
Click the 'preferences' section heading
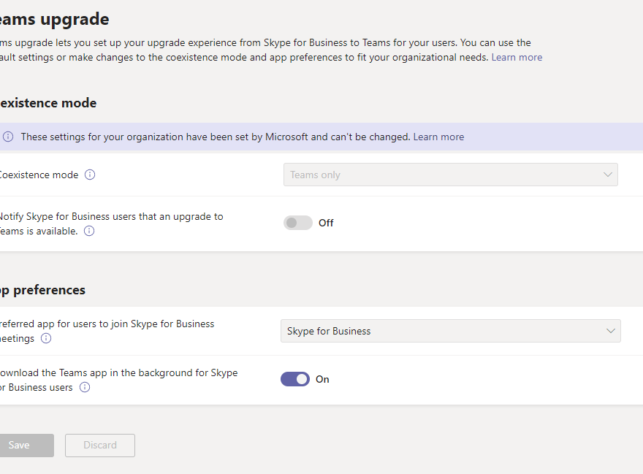pos(42,290)
